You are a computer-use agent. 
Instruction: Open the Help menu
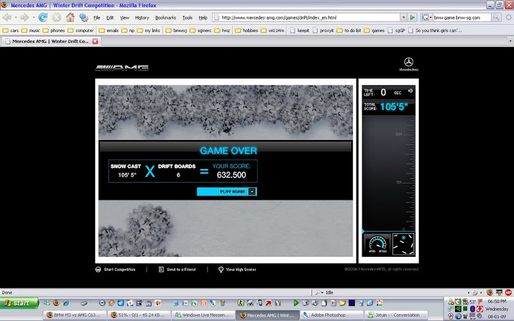(203, 18)
